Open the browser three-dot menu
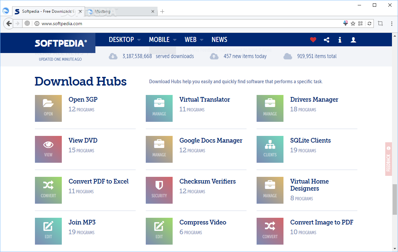The image size is (398, 252). (x=392, y=23)
